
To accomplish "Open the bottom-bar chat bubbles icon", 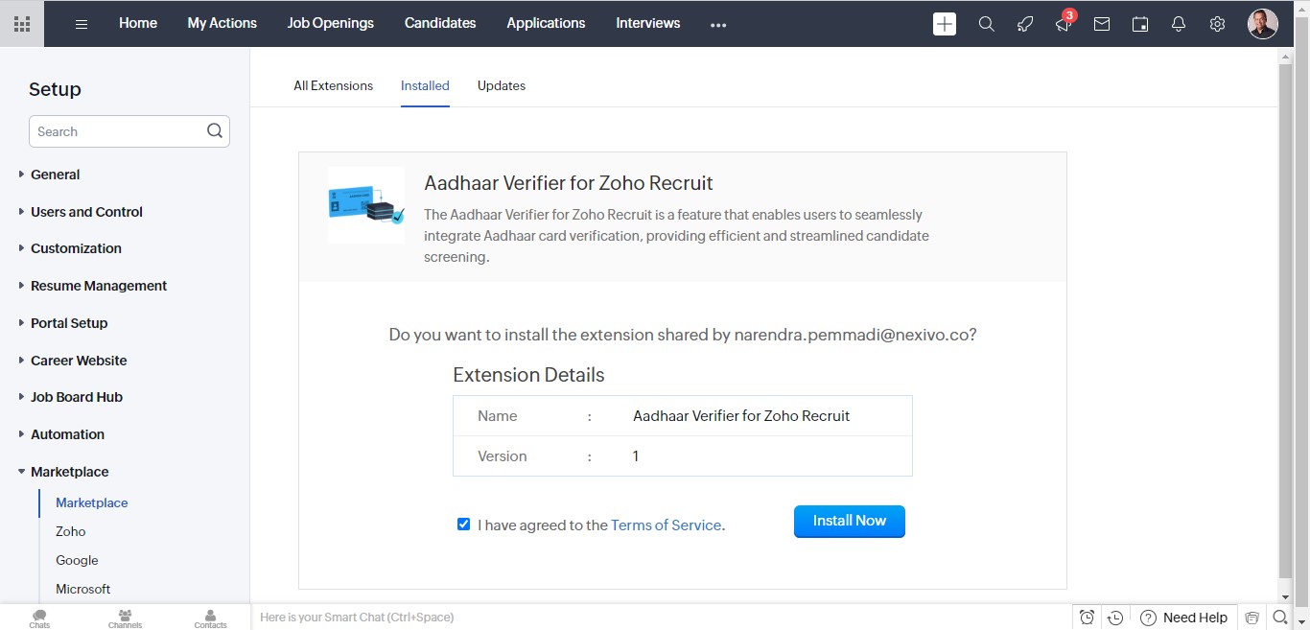I will coord(1252,618).
